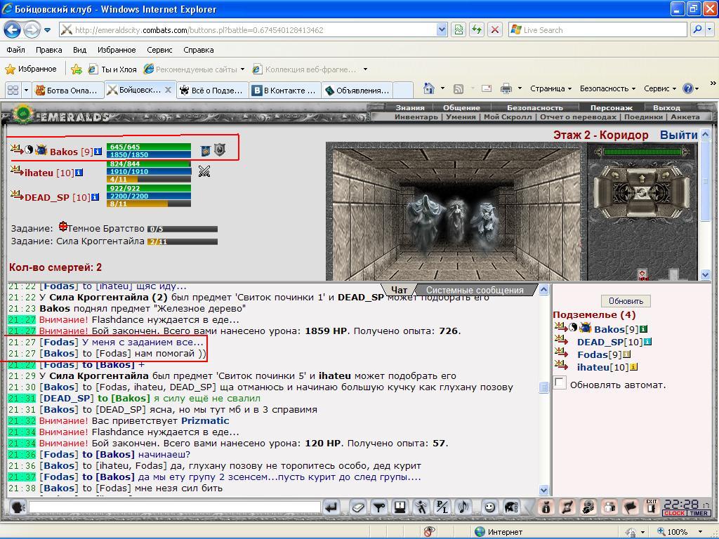The width and height of the screenshot is (719, 539).
Task: Click the Home icon in IE toolbar
Action: (x=429, y=88)
